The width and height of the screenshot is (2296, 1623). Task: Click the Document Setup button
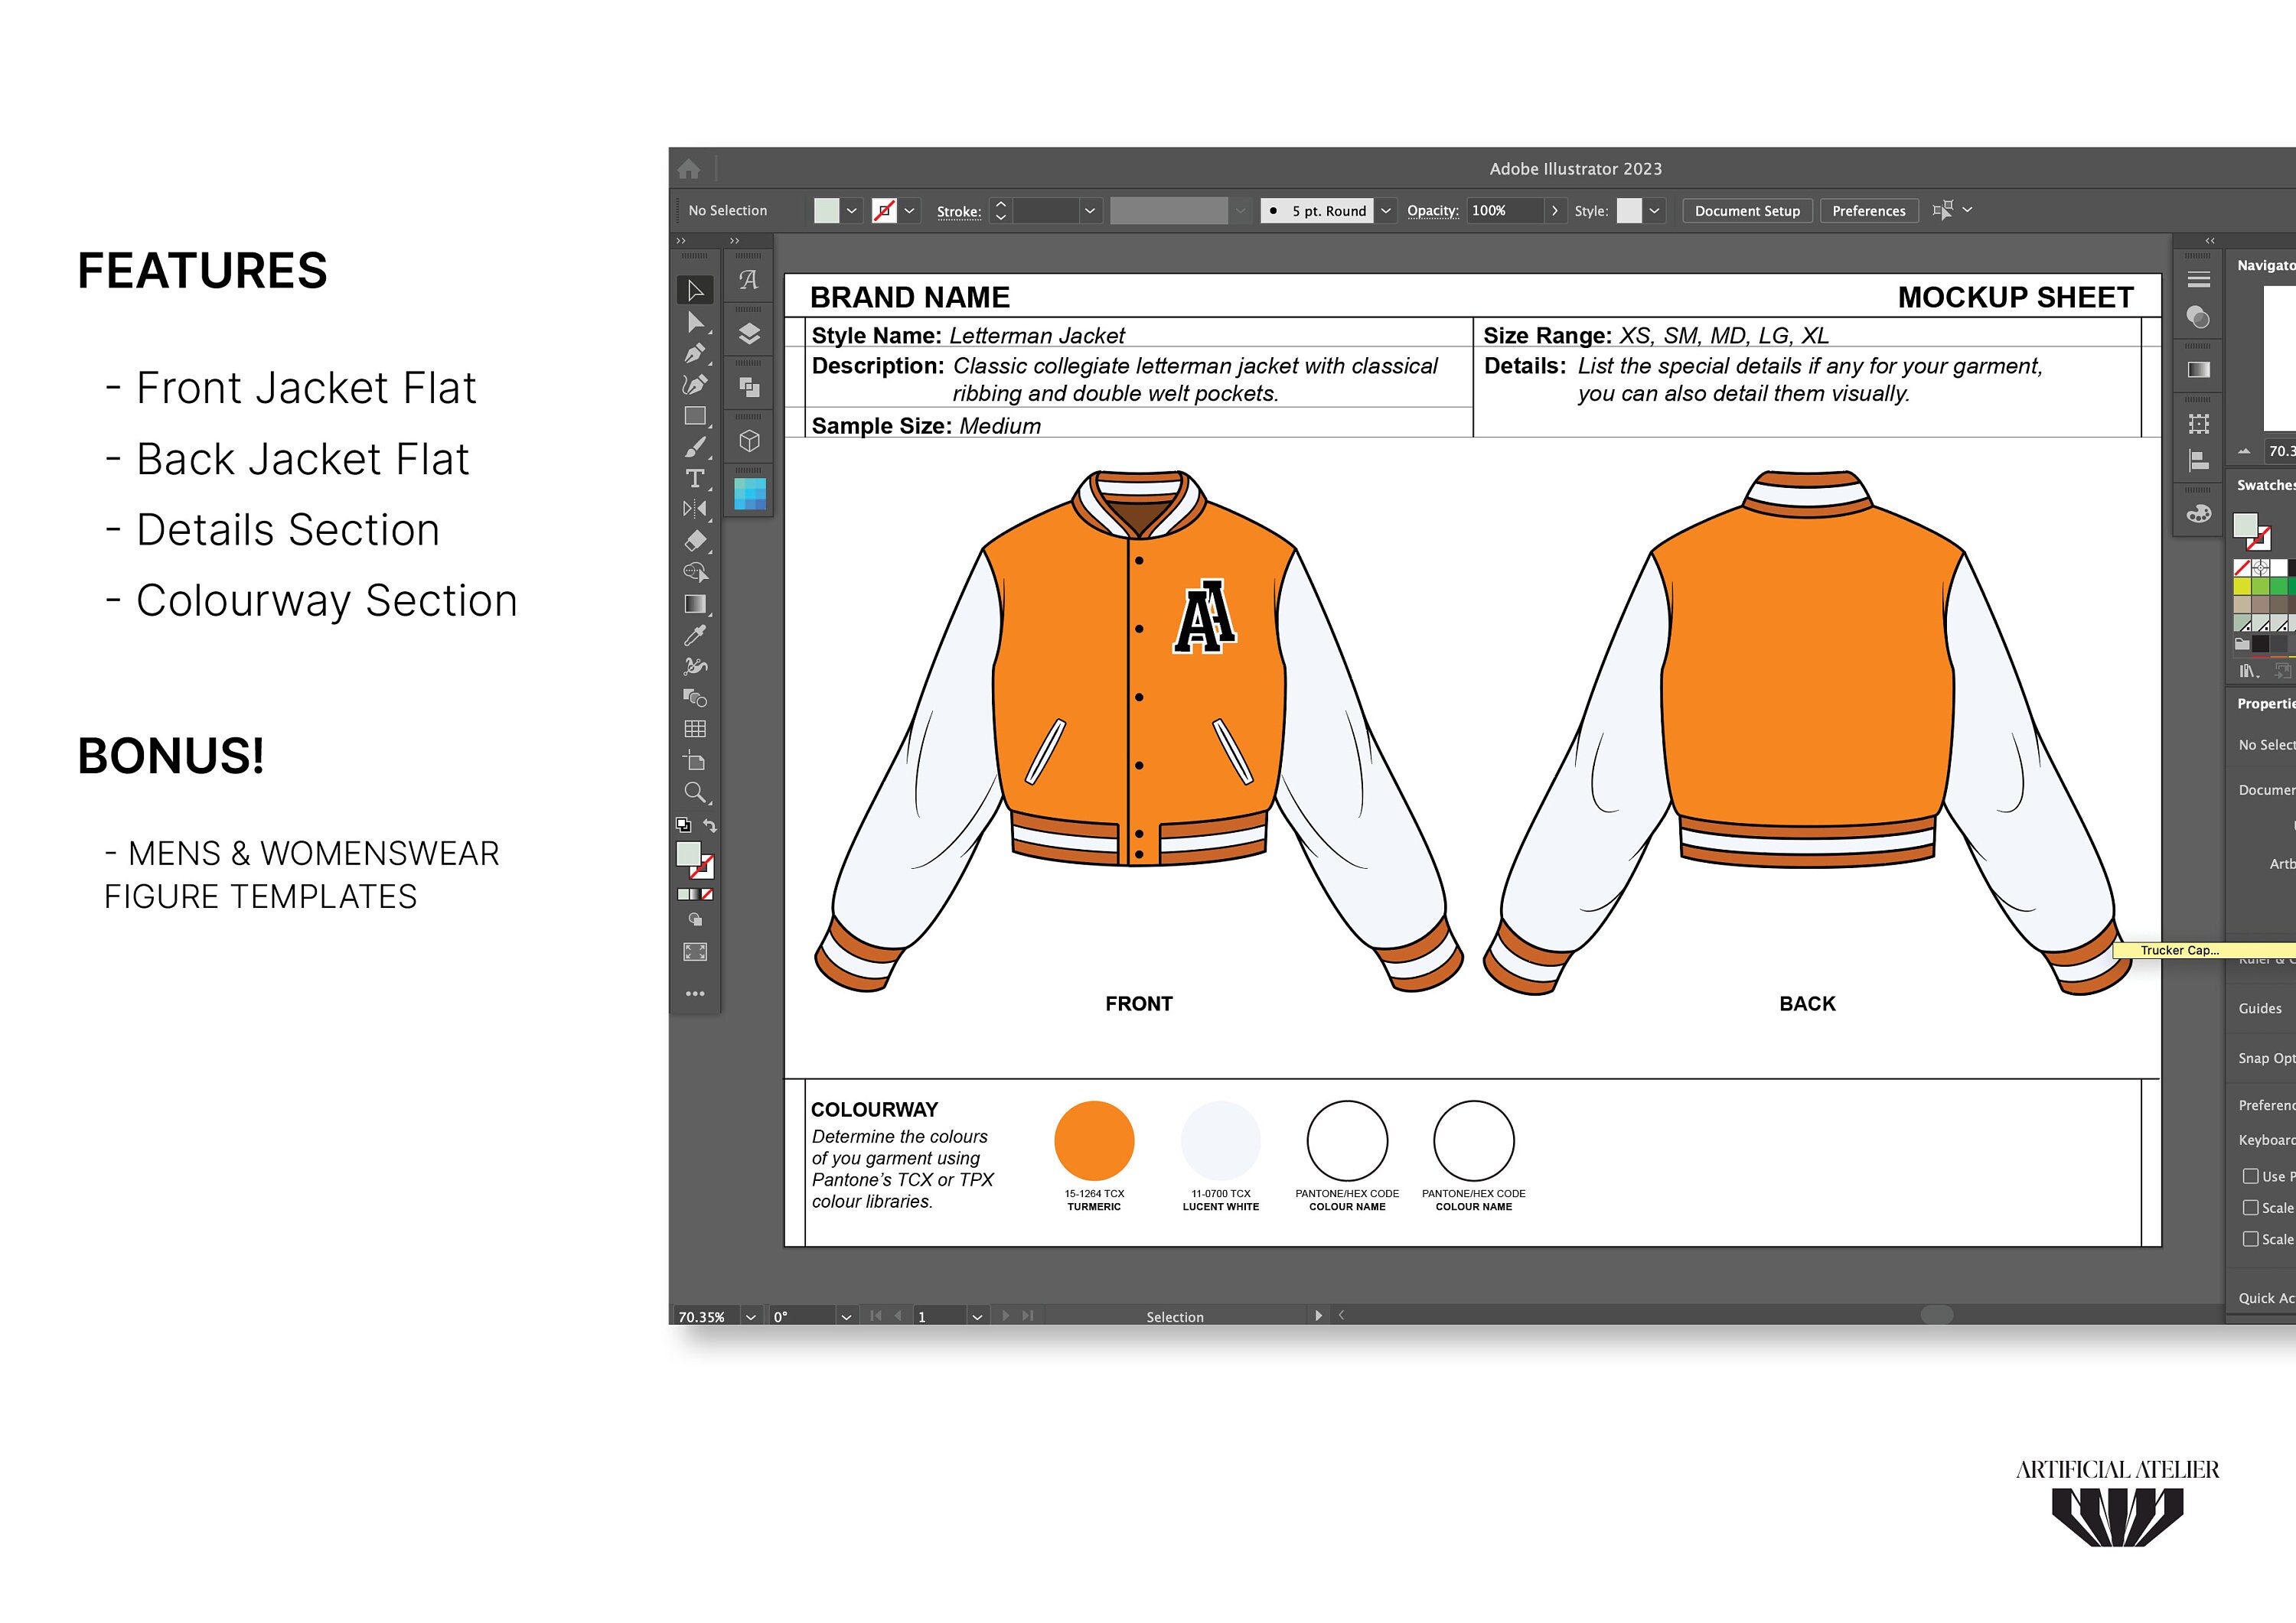pos(1747,211)
